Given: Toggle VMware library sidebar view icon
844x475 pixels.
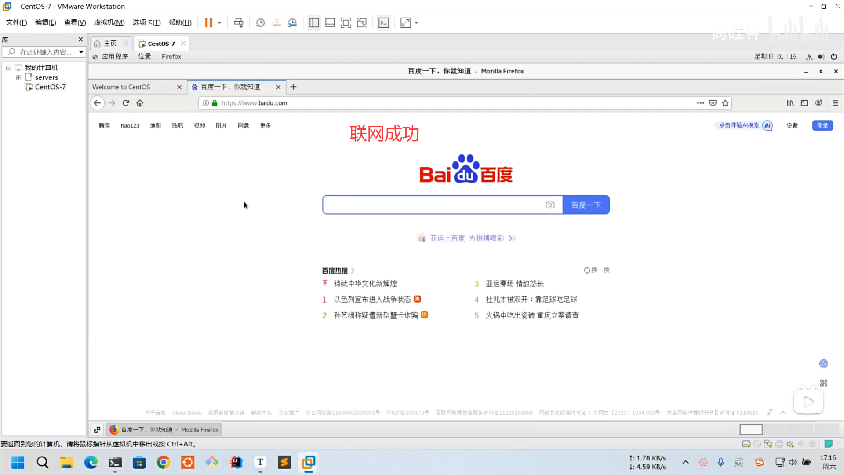Looking at the screenshot, I should [314, 22].
